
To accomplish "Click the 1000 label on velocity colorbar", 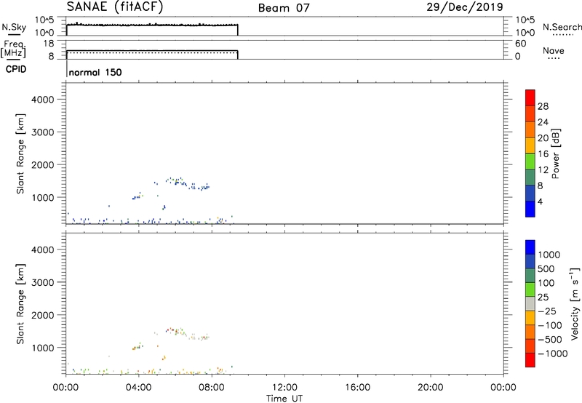I will 549,255.
